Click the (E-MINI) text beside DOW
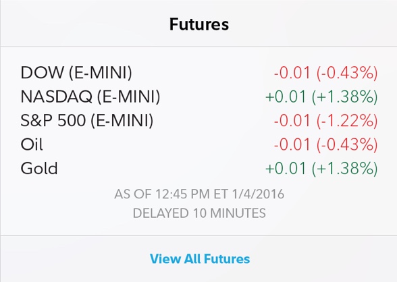 tap(101, 73)
